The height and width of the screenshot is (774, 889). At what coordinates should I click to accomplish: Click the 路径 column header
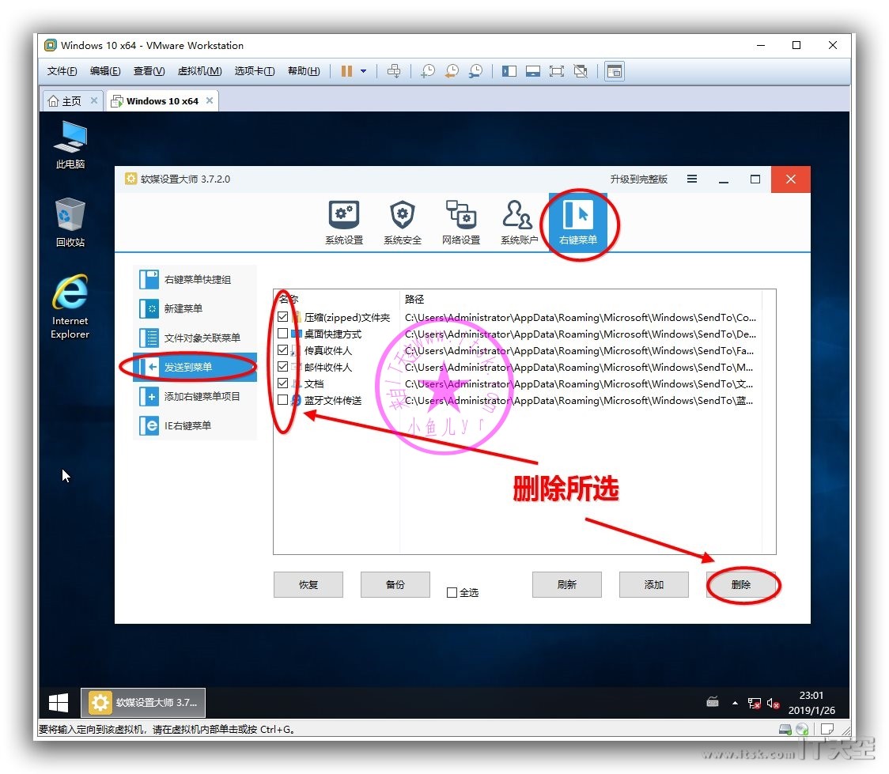[581, 299]
